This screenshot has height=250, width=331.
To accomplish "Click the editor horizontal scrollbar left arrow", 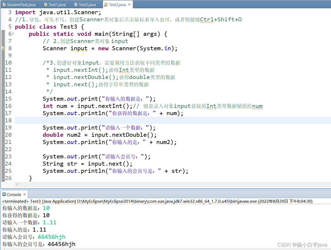I will [x=17, y=184].
